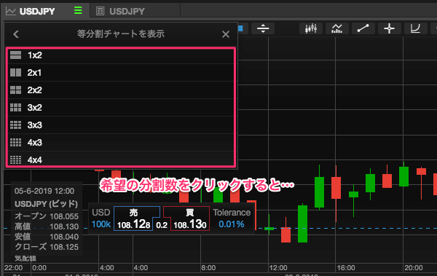Go back using the left chevron arrow
Viewport: 437px width, 276px height.
click(x=16, y=34)
